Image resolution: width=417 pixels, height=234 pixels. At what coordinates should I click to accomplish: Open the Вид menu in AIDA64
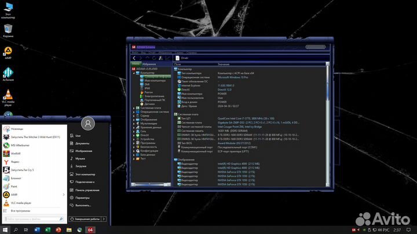point(143,53)
